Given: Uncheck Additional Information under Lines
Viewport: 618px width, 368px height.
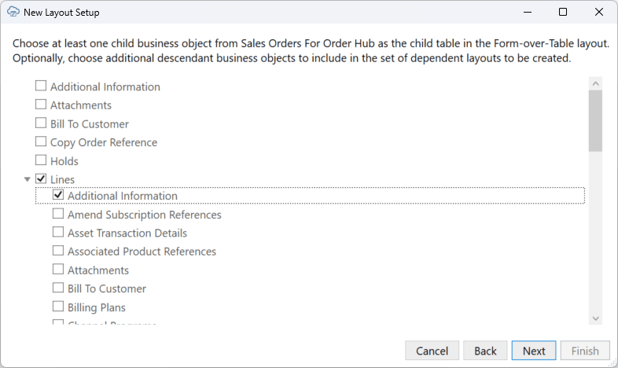Looking at the screenshot, I should 58,196.
